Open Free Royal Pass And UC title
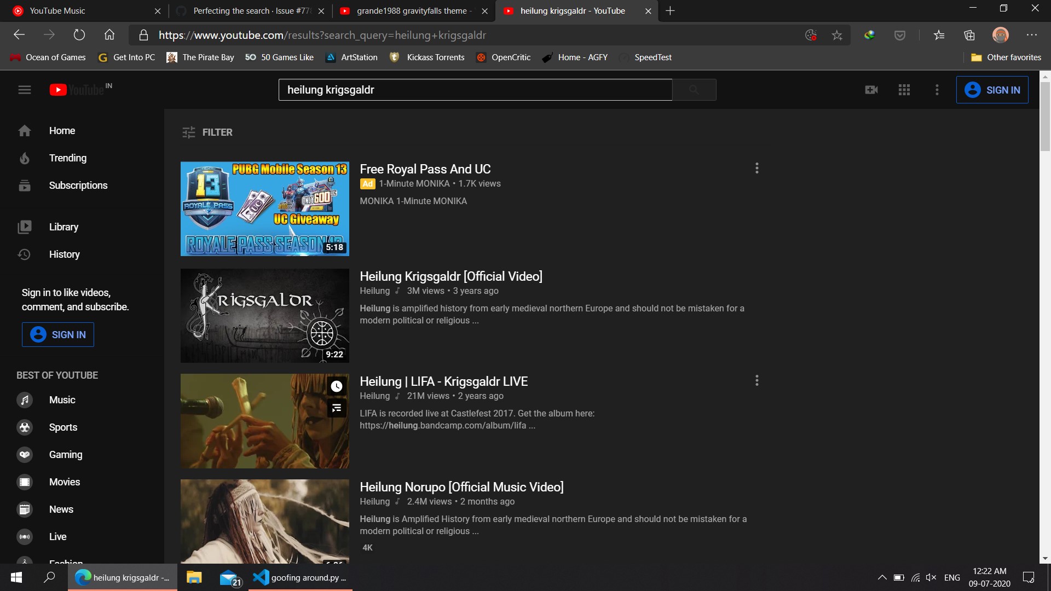1051x591 pixels. coord(425,169)
